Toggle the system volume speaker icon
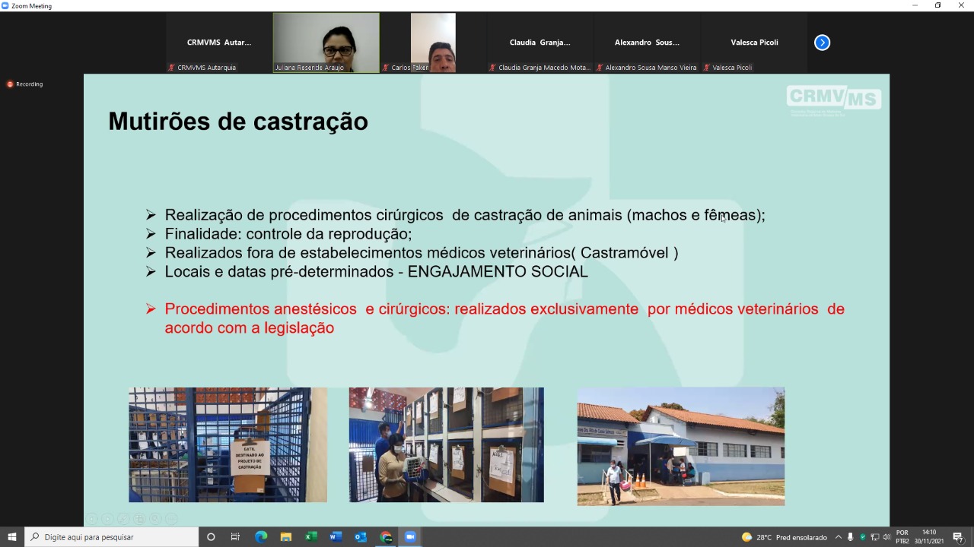 (x=886, y=537)
